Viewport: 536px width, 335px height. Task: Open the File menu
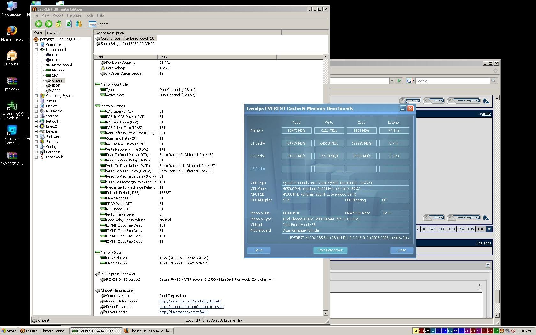[x=35, y=15]
